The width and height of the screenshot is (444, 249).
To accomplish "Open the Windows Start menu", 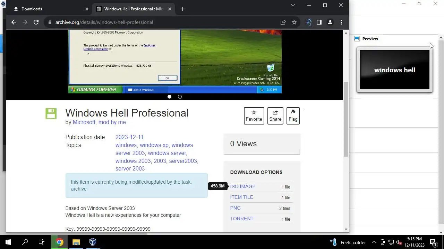I will click(8, 242).
